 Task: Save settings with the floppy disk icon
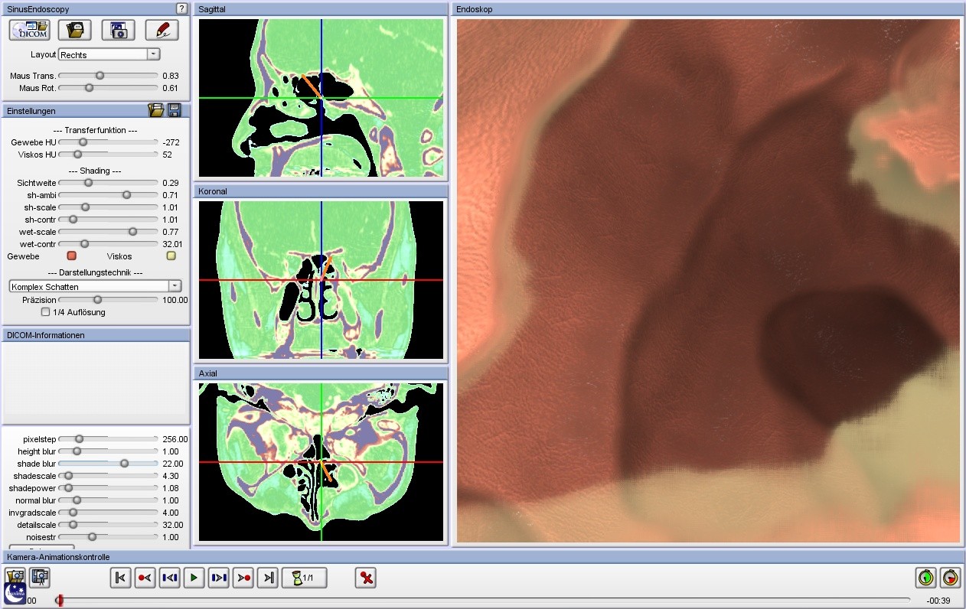[175, 111]
